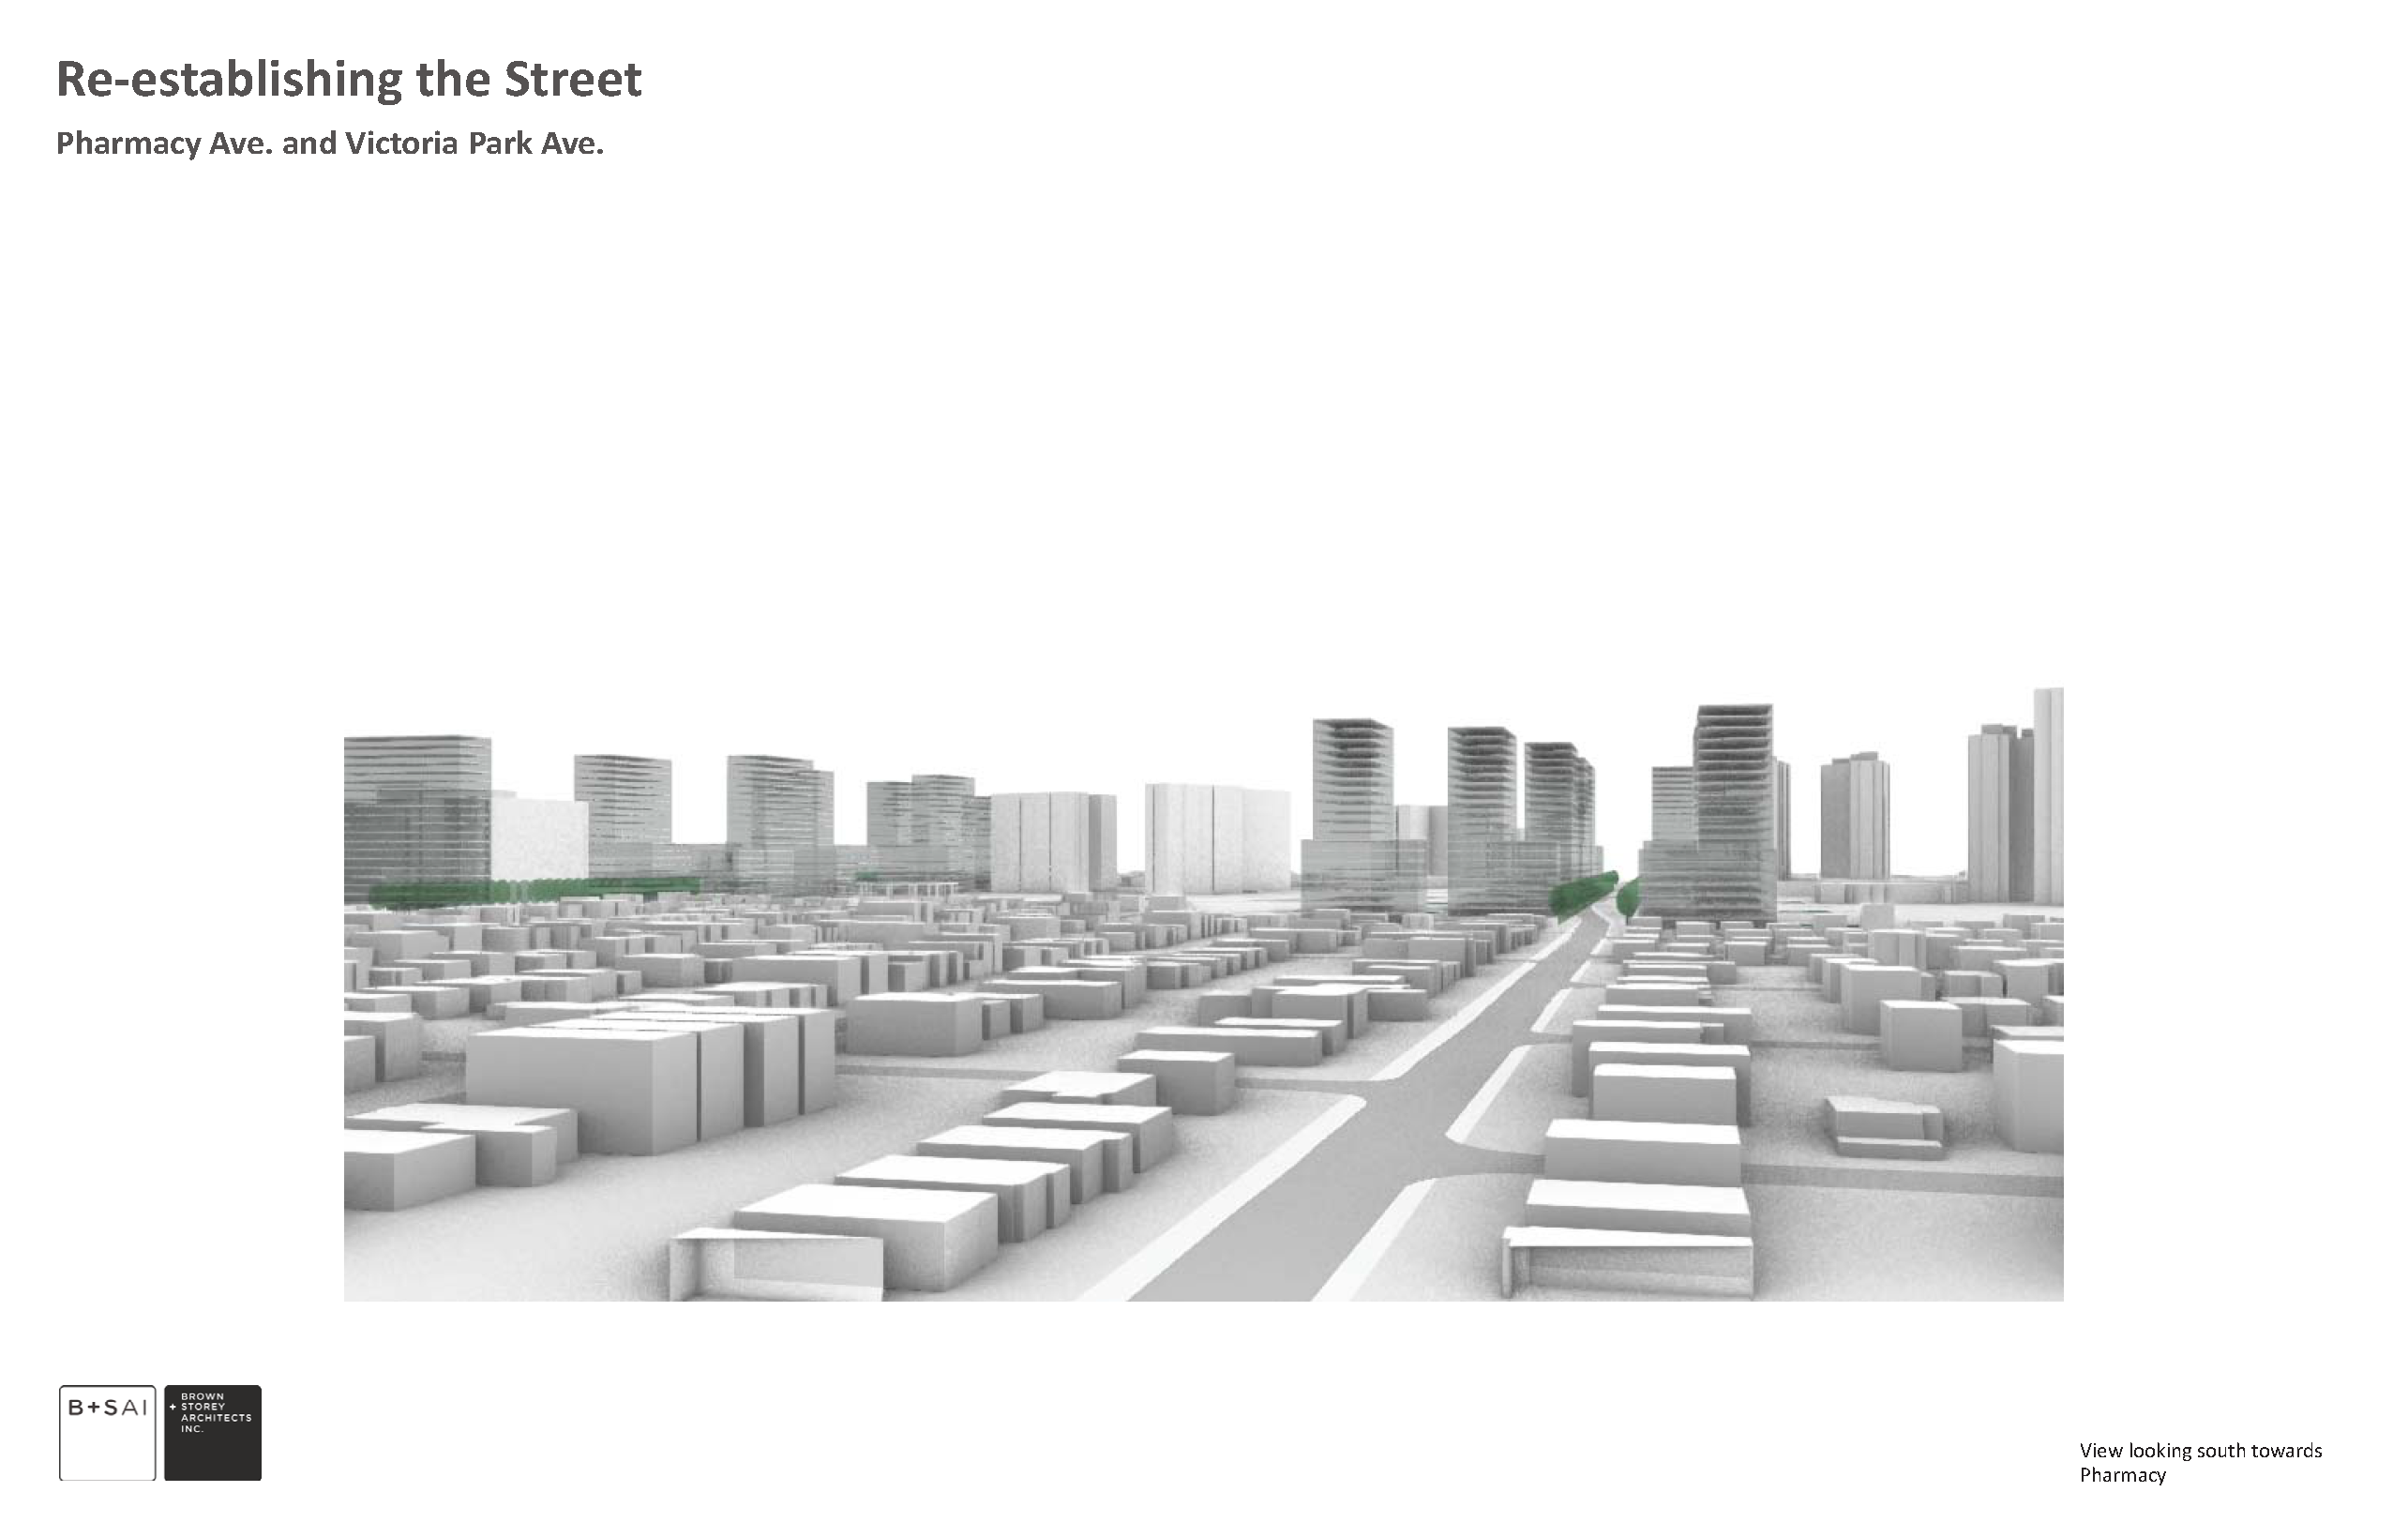Select the 'Pharmacy Ave. and Victoria Park Ave.' subtitle
2408x1537 pixels.
[329, 144]
